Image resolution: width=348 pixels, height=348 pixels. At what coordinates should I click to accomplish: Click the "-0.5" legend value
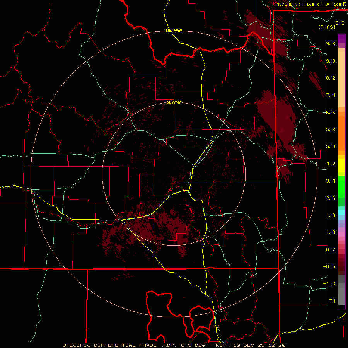point(329,267)
